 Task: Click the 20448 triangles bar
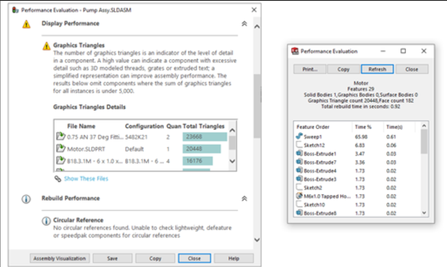201,149
